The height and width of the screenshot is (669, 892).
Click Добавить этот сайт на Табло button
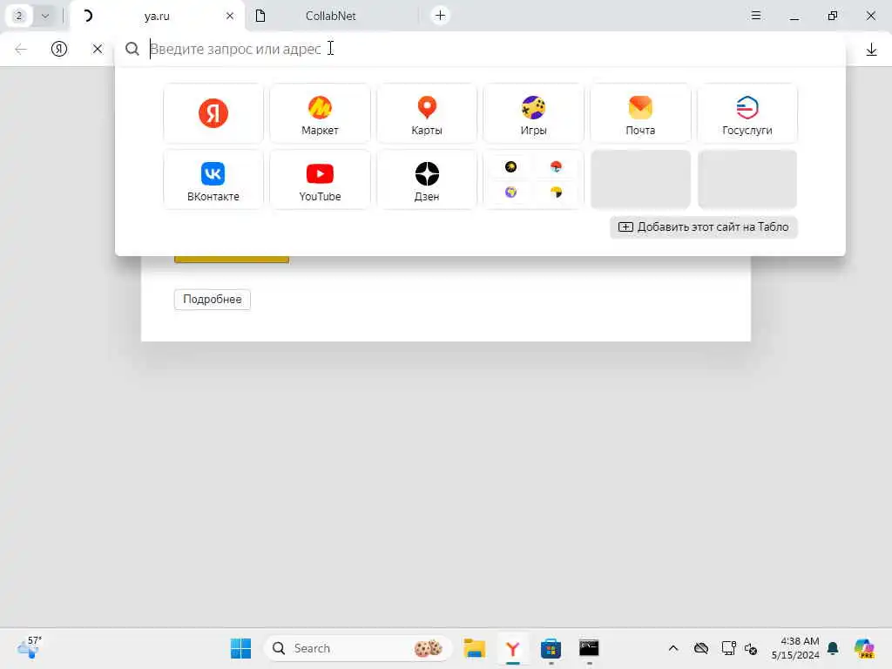(704, 227)
